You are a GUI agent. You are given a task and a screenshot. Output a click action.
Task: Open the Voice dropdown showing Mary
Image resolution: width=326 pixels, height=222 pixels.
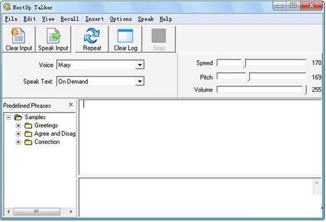(100, 65)
